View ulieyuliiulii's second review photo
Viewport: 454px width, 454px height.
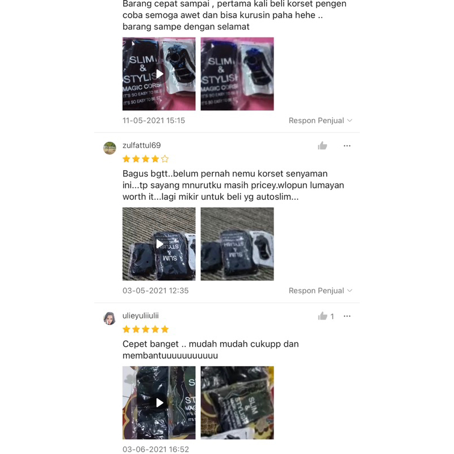point(237,402)
